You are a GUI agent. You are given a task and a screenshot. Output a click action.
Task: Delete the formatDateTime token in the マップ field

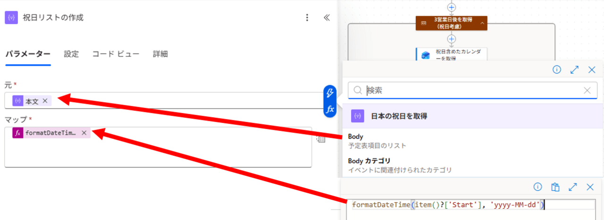[x=84, y=133]
